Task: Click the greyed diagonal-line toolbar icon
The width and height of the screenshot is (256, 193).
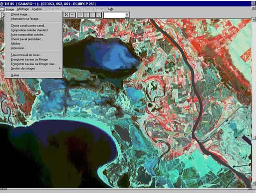Action: tap(92, 15)
